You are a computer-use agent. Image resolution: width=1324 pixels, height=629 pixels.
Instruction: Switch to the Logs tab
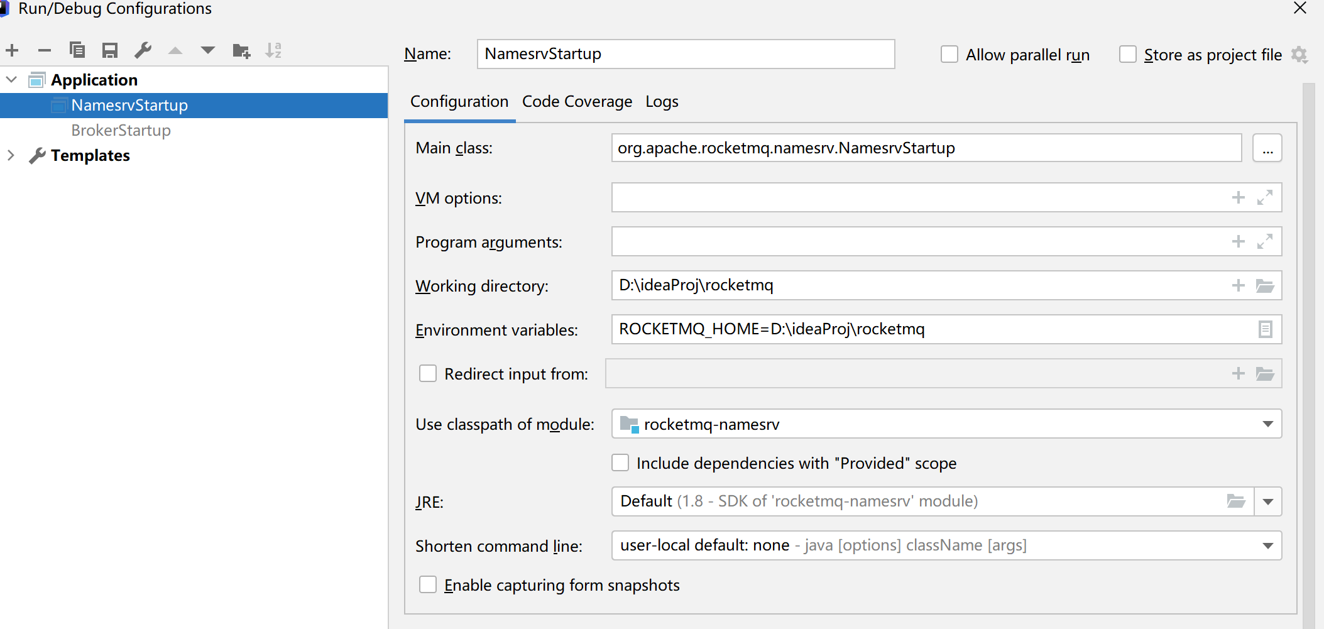(x=662, y=101)
